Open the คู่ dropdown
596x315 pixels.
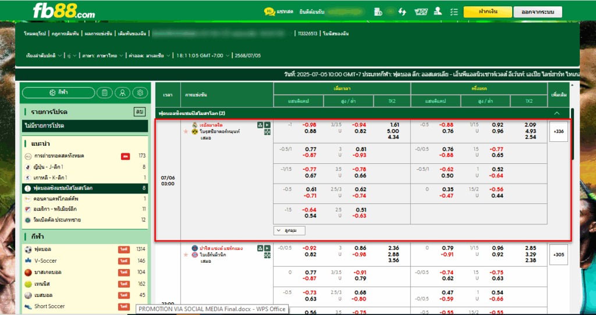tap(72, 55)
